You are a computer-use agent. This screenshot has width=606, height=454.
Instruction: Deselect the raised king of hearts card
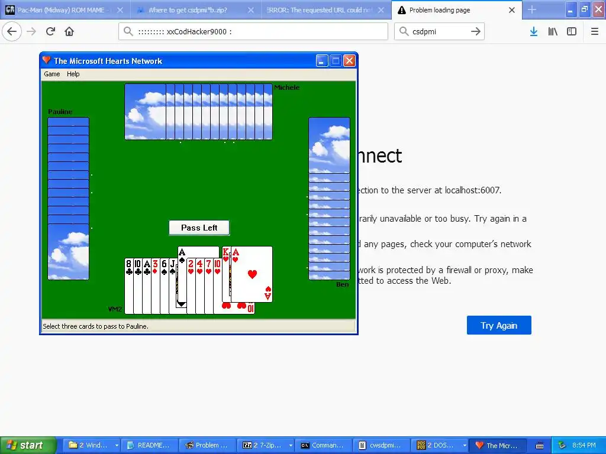tap(225, 274)
